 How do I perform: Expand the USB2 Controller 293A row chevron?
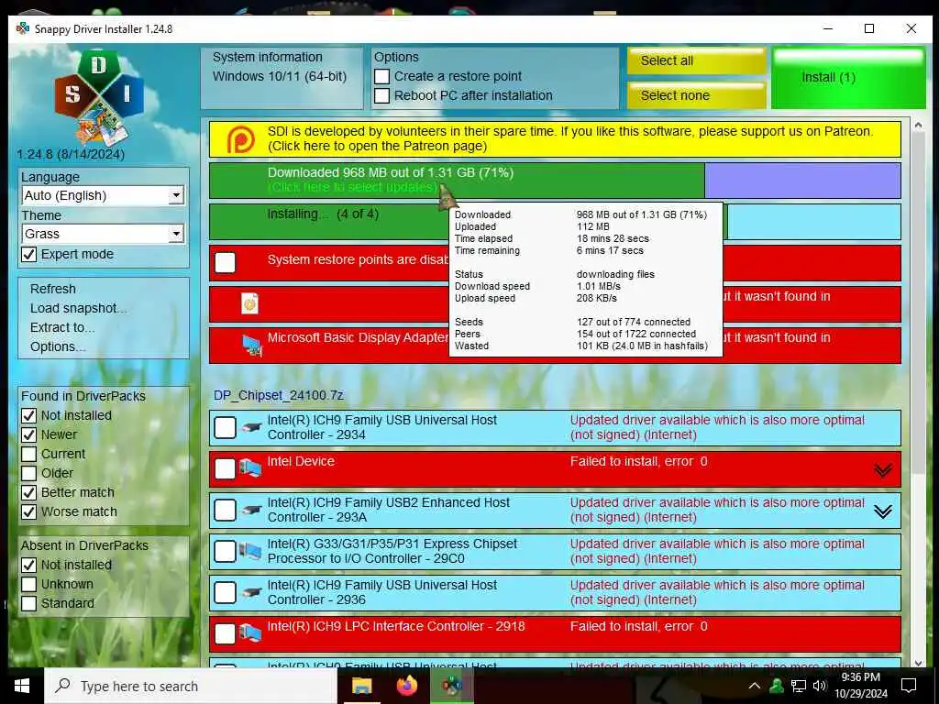click(x=883, y=511)
